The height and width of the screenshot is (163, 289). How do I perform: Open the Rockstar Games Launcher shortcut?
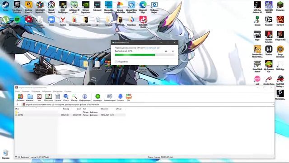coord(28,7)
